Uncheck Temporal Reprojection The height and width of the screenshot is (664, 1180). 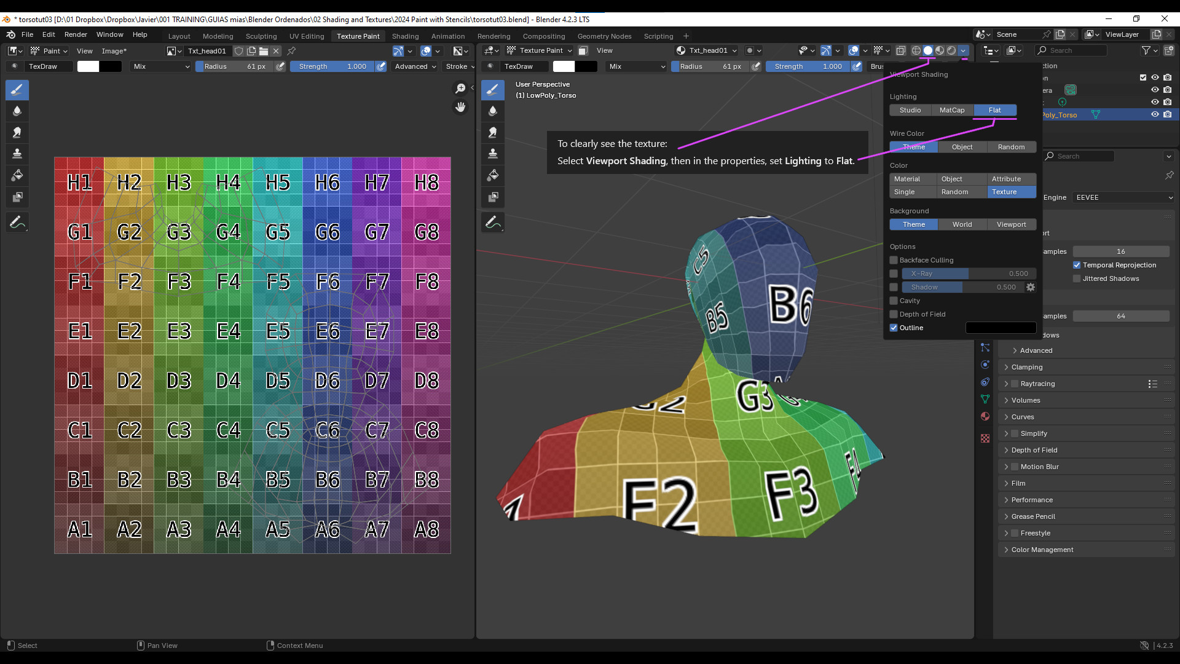tap(1077, 265)
